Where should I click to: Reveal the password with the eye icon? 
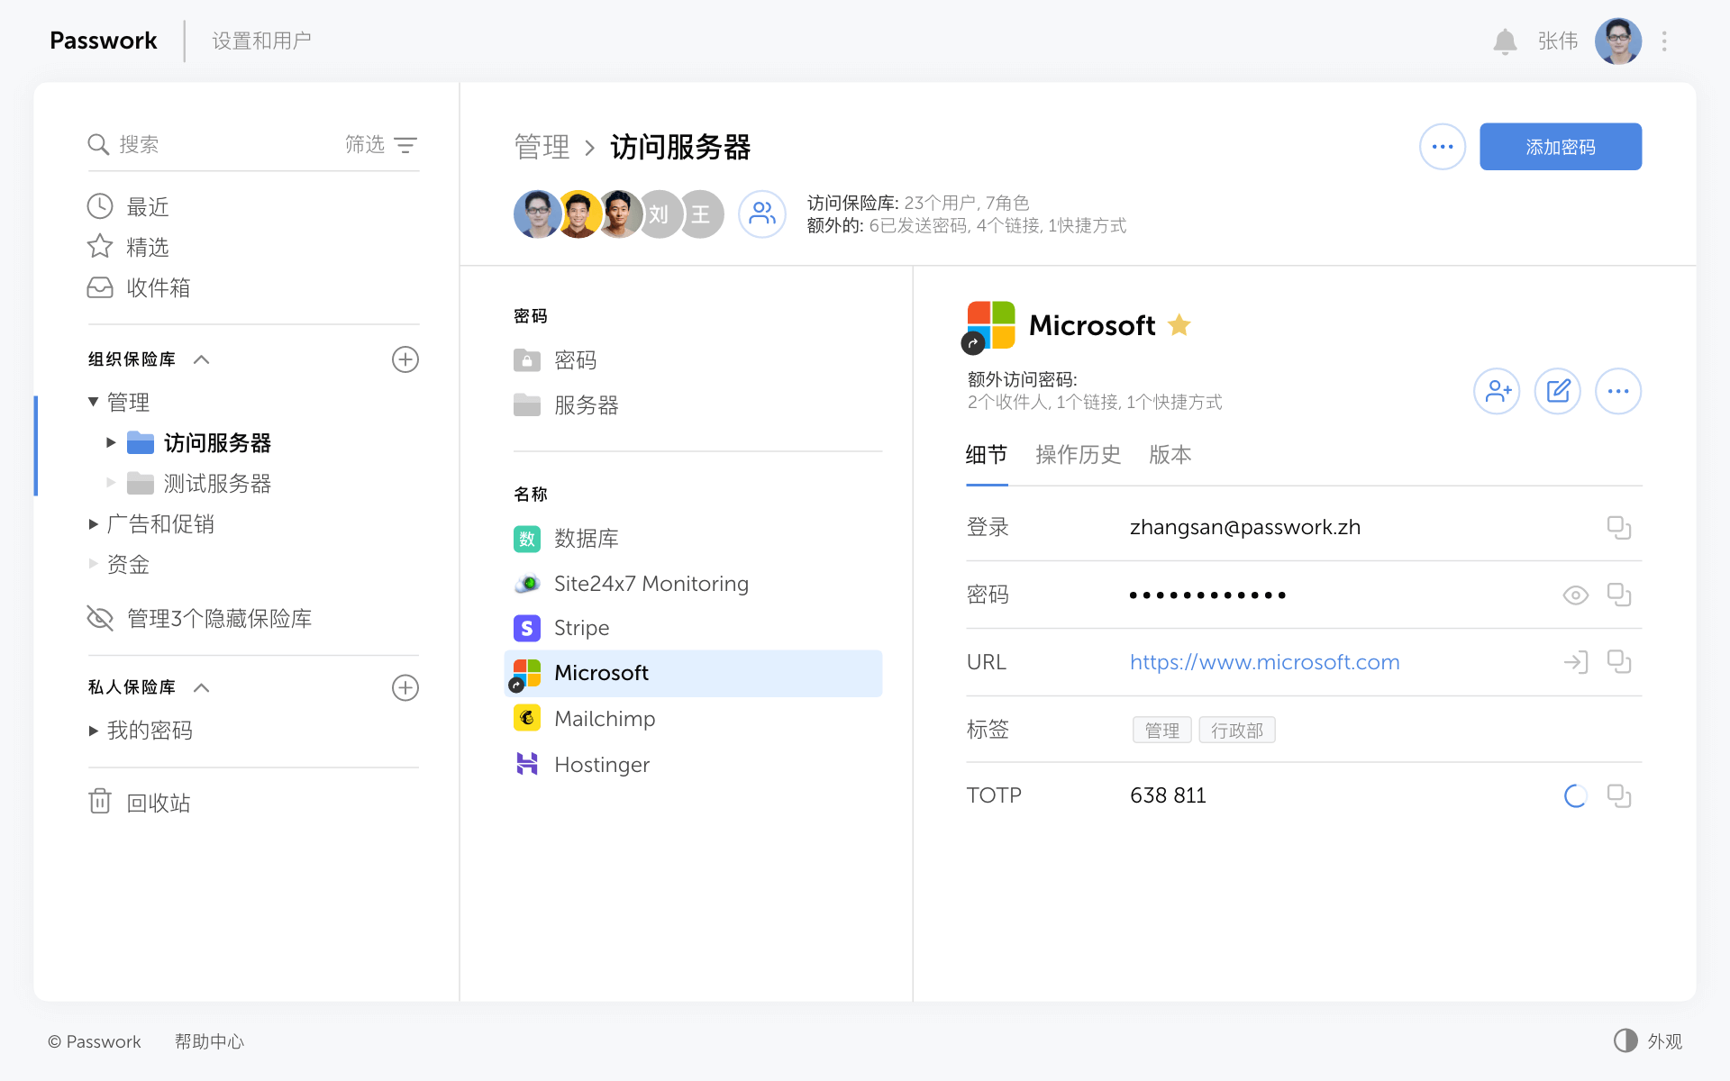(1575, 595)
